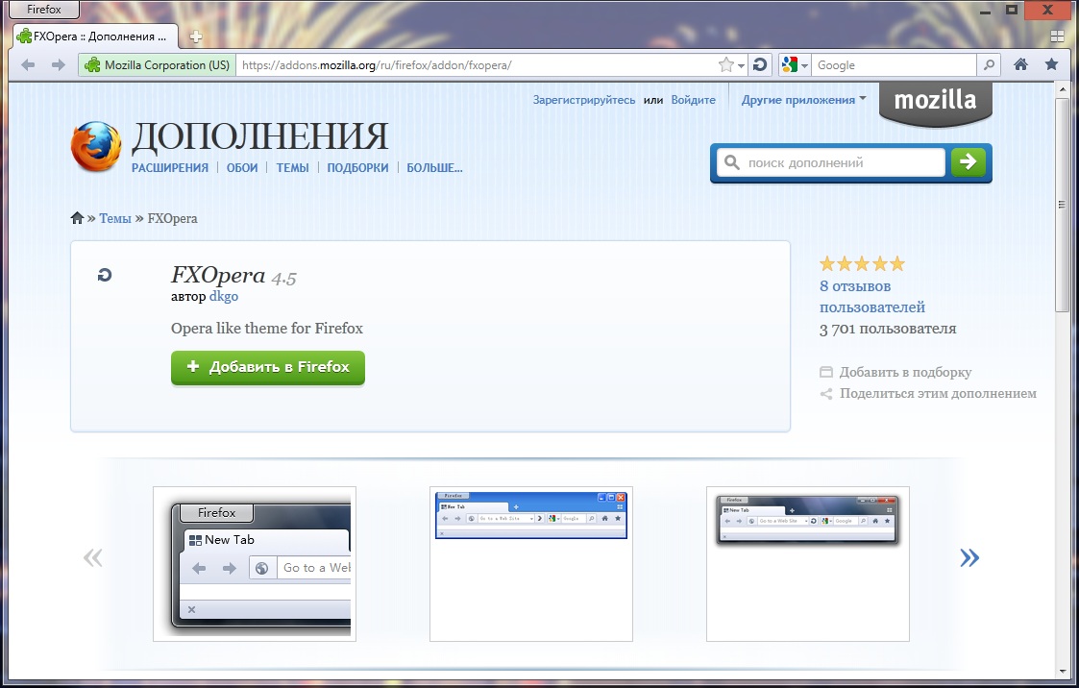Click the Войдите login link
Image resolution: width=1079 pixels, height=688 pixels.
point(693,100)
